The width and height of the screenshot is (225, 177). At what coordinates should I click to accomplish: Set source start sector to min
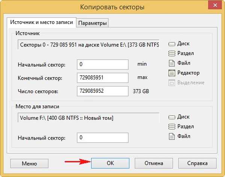142,64
